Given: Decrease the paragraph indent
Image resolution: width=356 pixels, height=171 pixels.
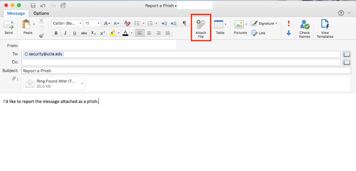Looking at the screenshot, I should [x=165, y=23].
